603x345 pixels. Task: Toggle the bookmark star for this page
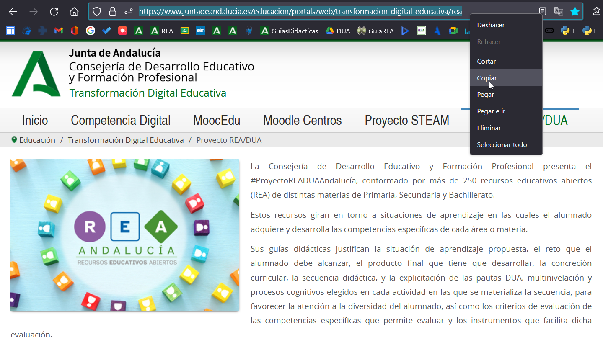coord(575,11)
